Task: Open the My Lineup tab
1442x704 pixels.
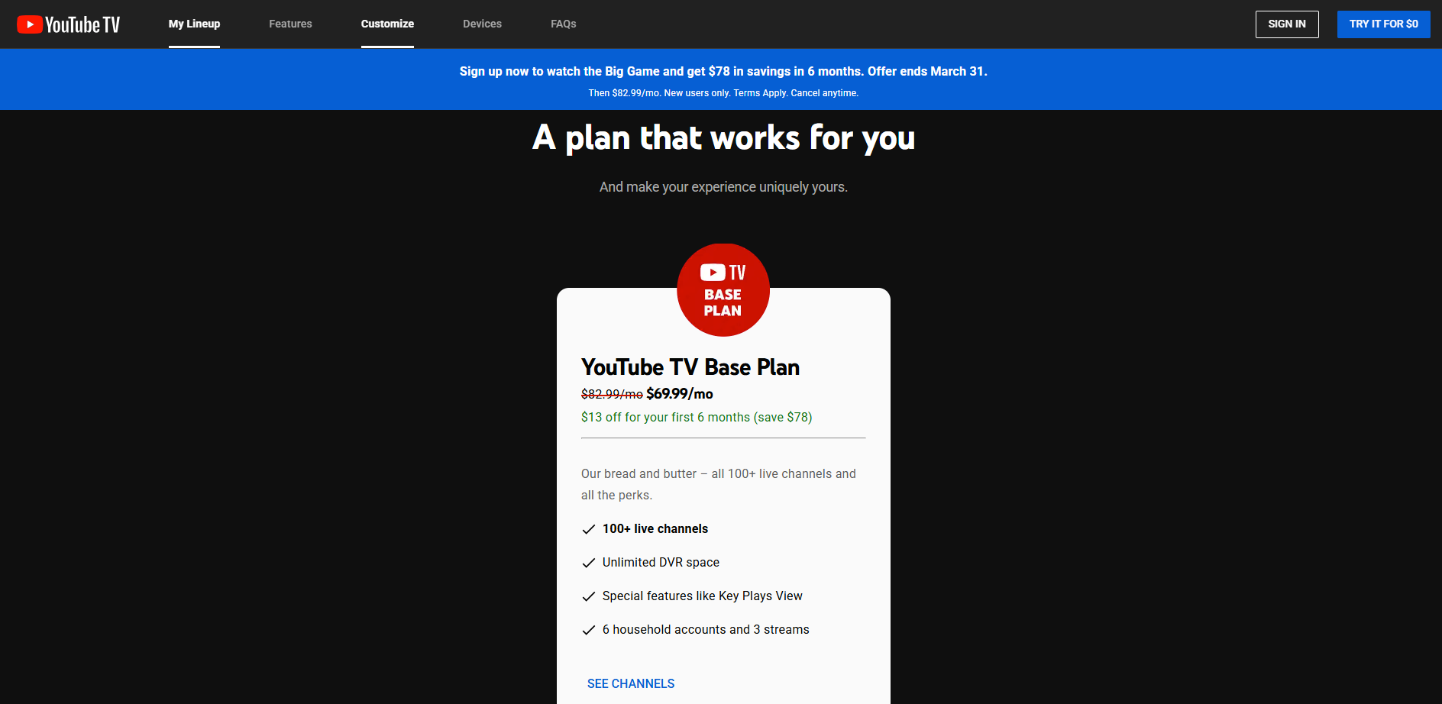Action: point(194,24)
